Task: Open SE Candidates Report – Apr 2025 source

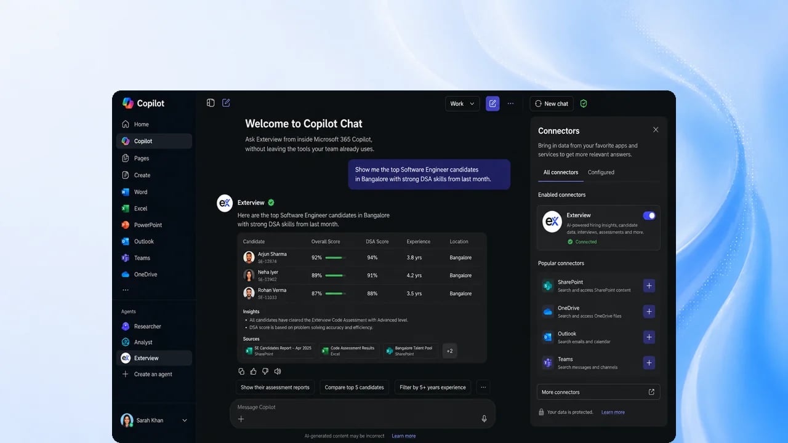Action: click(x=279, y=351)
